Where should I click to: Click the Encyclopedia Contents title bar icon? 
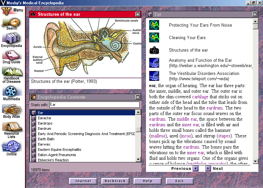(x=34, y=97)
